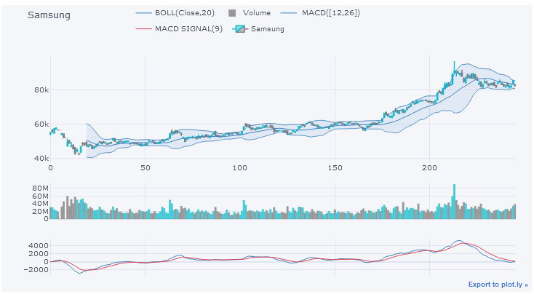Click the Samsung candlestick legend icon
The image size is (534, 294).
click(x=240, y=29)
